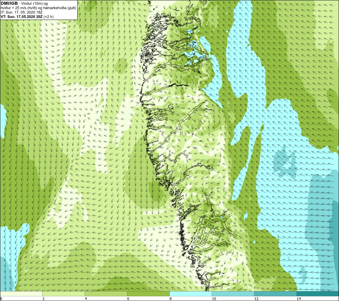Screen dimensions: 339x301
Task: Select the above 14 m/s dark teal swatch
Action: click(x=318, y=294)
